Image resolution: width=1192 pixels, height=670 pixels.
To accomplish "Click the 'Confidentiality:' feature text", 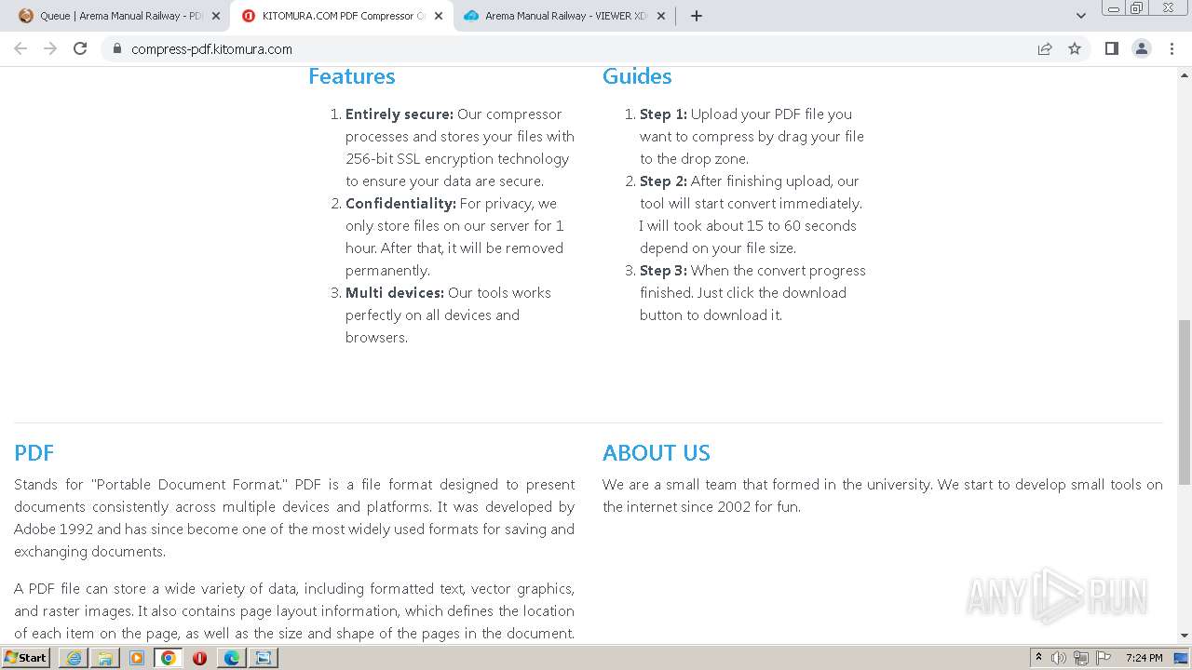I will click(x=400, y=204).
